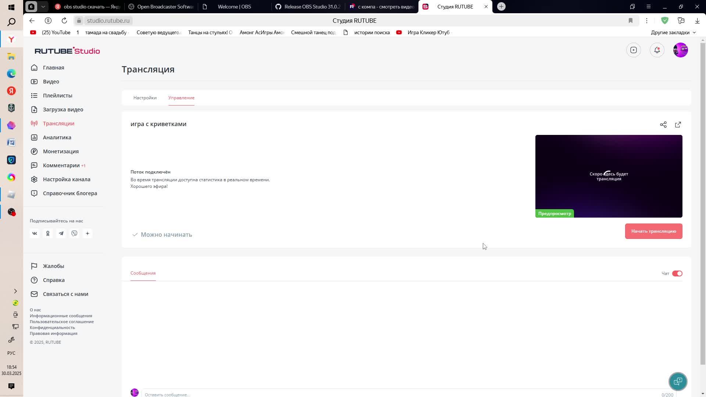Open the notifications bell
Image resolution: width=706 pixels, height=397 pixels.
657,50
